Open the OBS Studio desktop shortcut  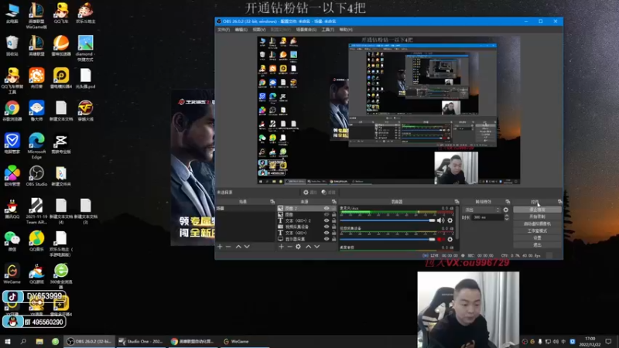pyautogui.click(x=36, y=176)
